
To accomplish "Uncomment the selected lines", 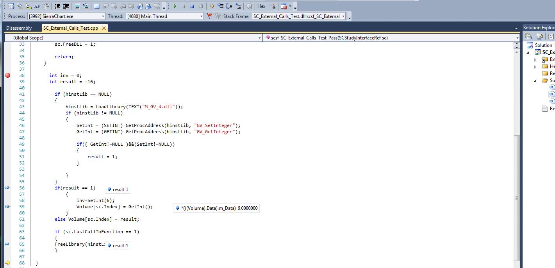I will coord(86,6).
